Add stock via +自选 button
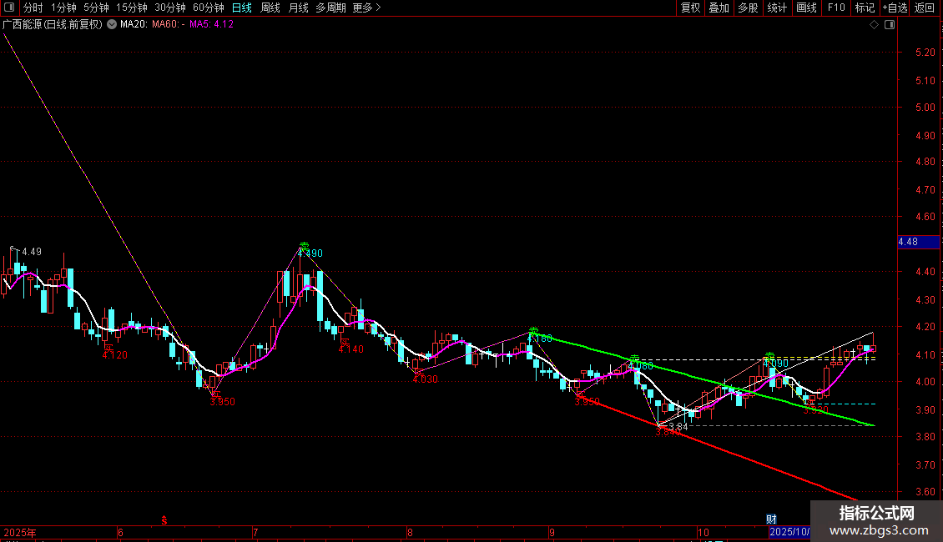943x542 pixels. click(x=895, y=8)
